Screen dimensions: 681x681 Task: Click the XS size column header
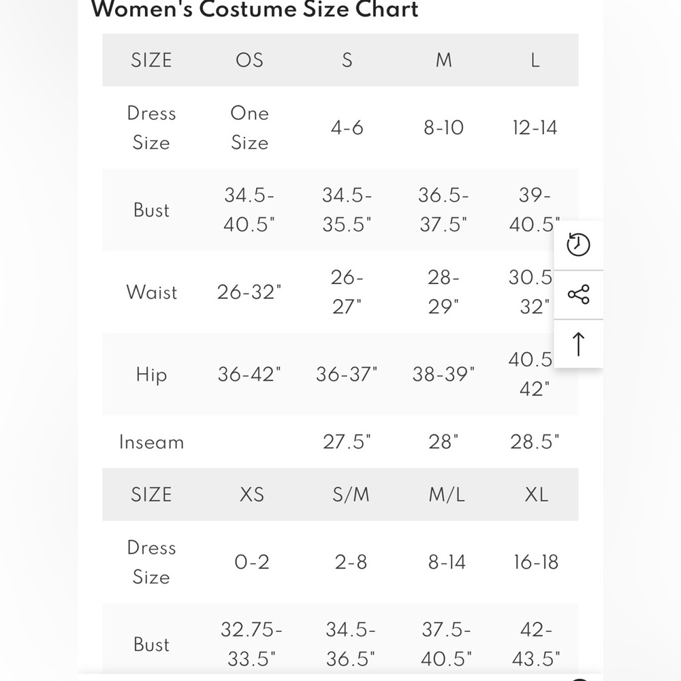[x=252, y=494]
